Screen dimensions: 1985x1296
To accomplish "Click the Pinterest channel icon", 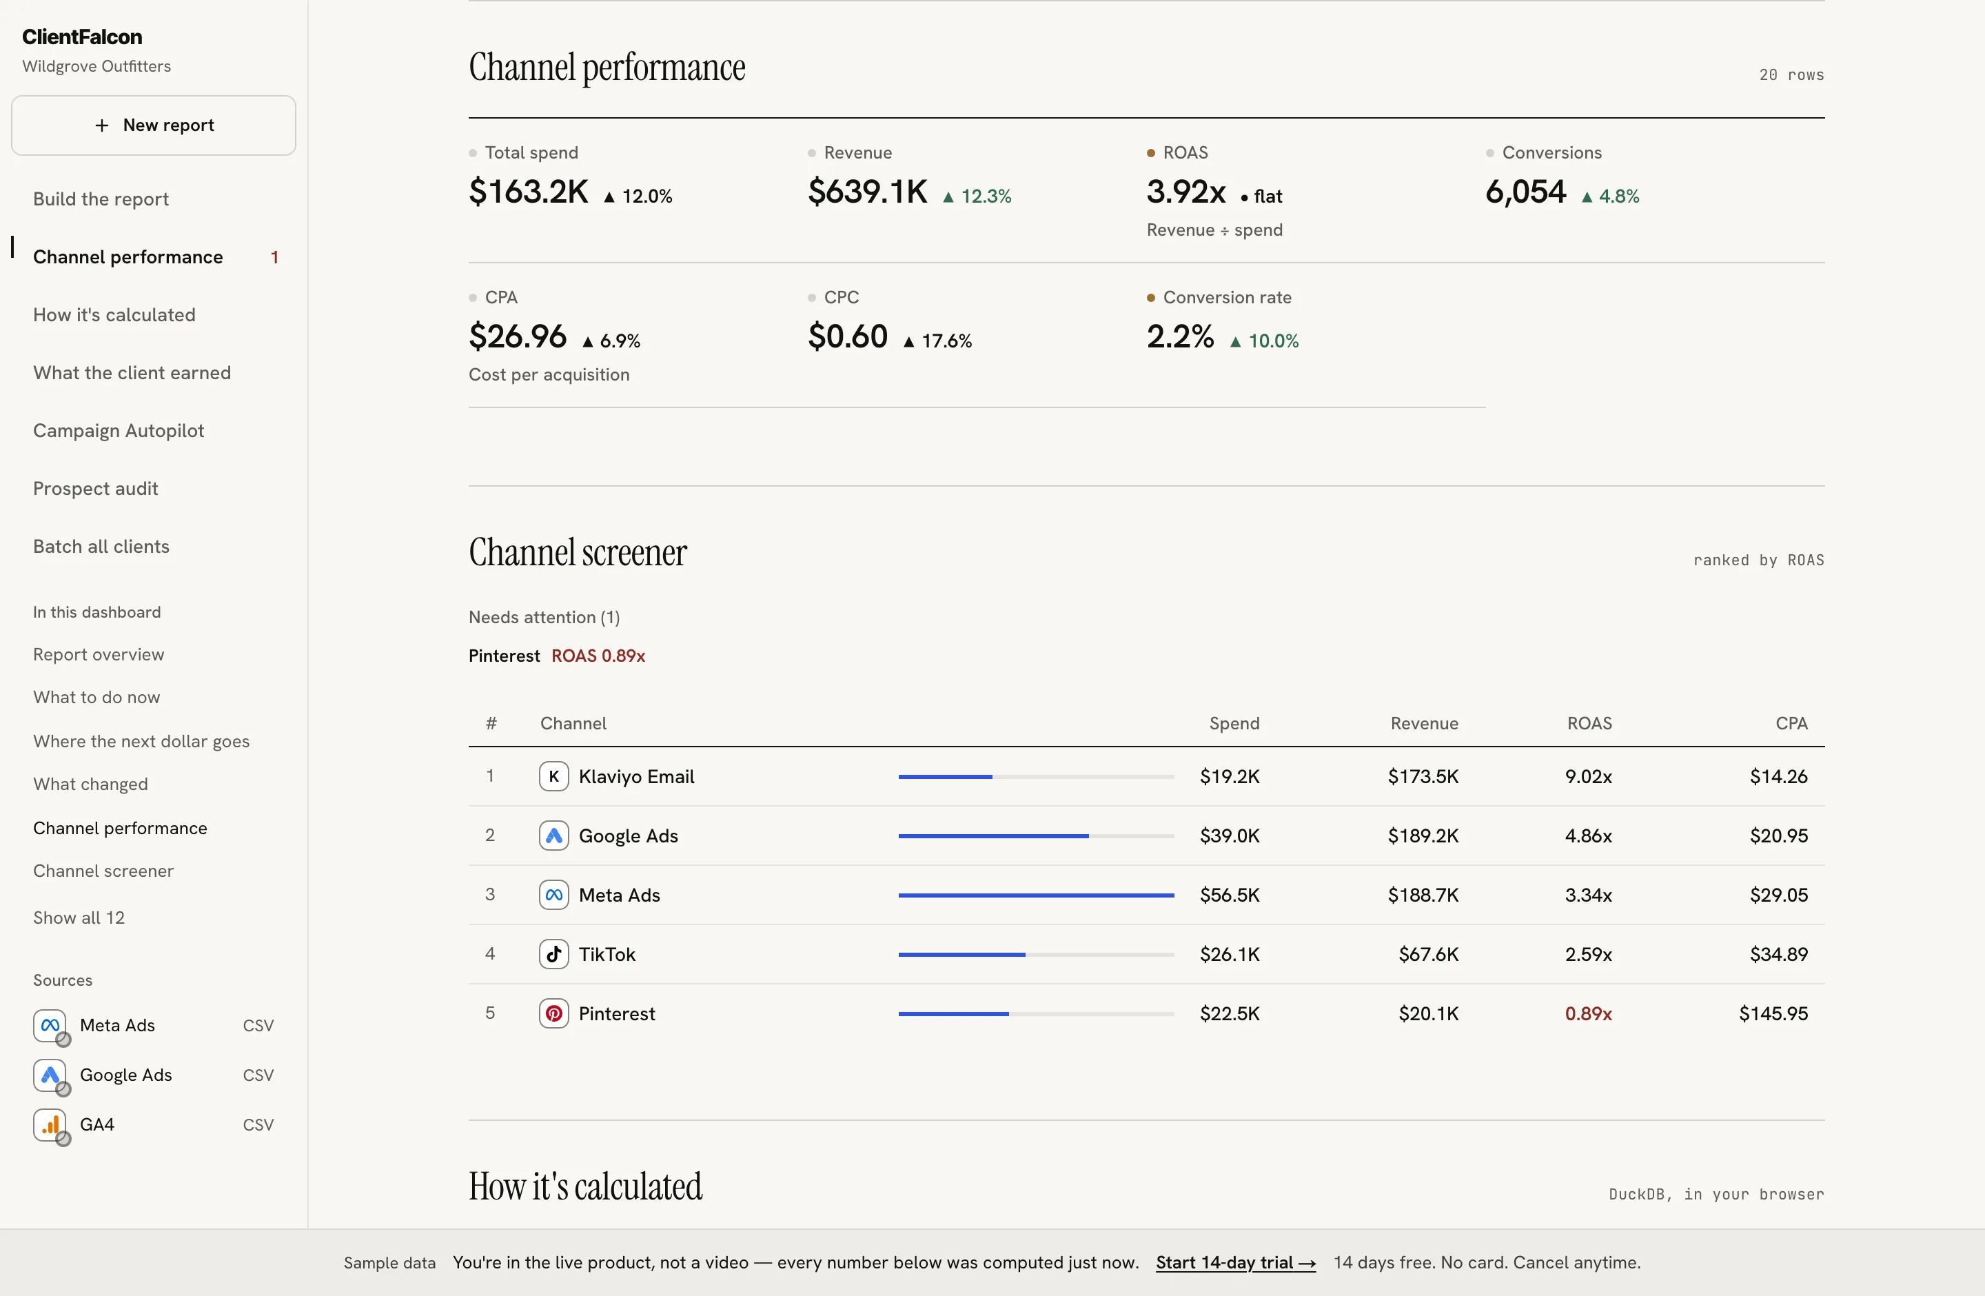I will pyautogui.click(x=553, y=1013).
